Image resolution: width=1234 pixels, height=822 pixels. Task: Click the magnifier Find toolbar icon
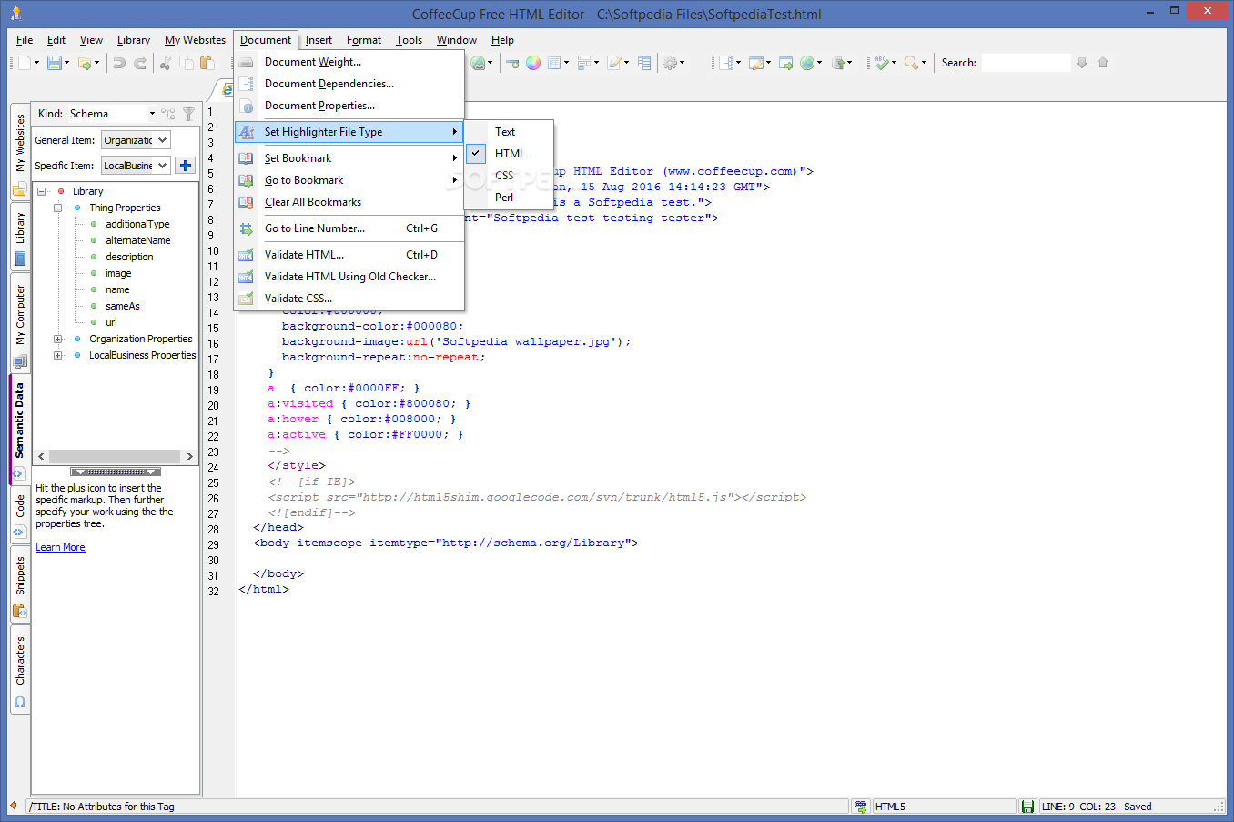pos(911,63)
